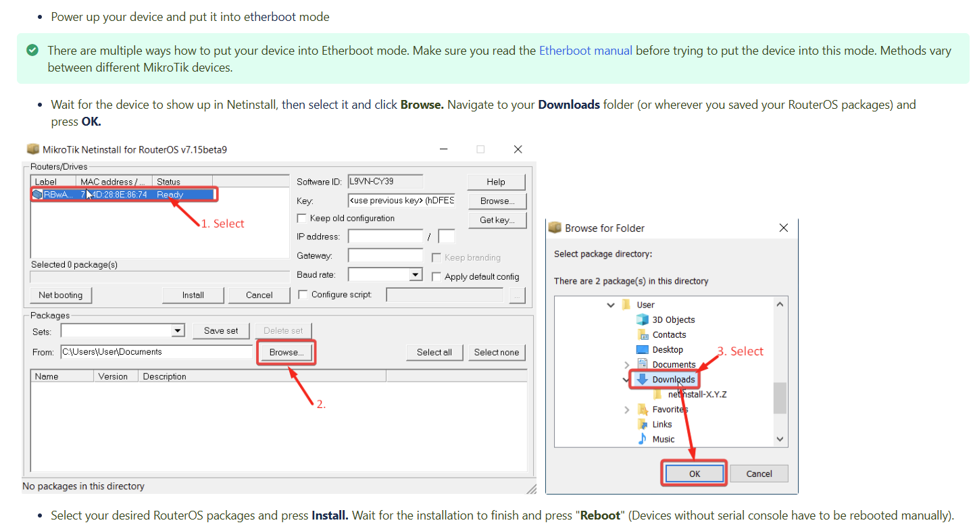The width and height of the screenshot is (975, 529).
Task: Click the Save set button
Action: click(221, 330)
